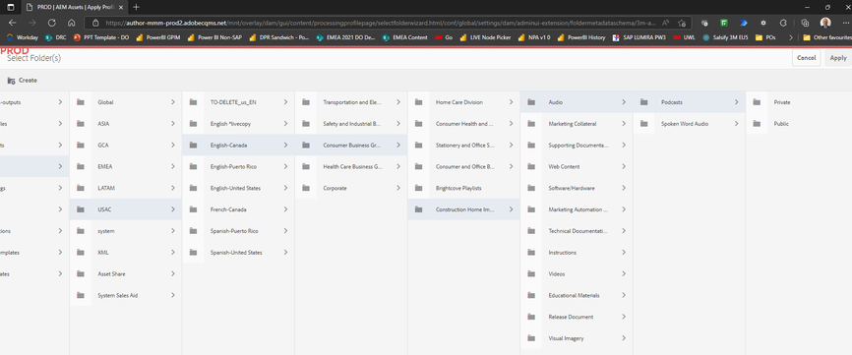Expand Stationery and Office chevron
852x355 pixels.
511,145
